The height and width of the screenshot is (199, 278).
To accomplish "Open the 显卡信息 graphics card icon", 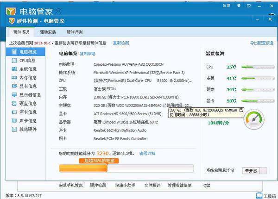I will [14, 86].
